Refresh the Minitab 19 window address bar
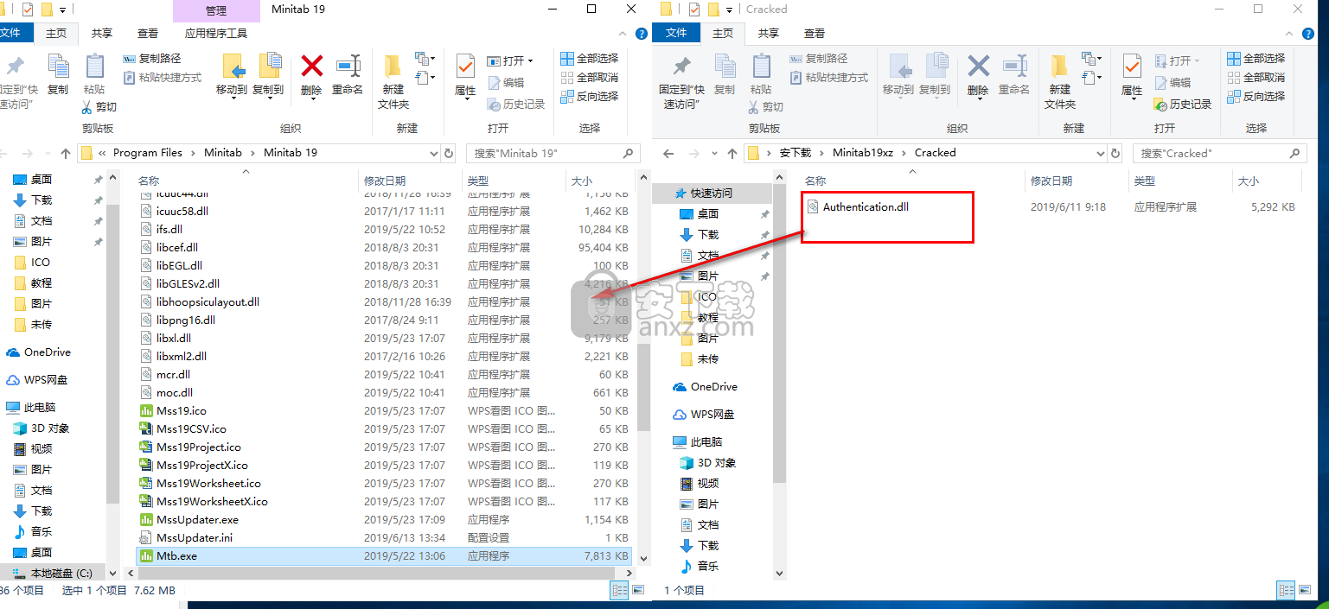Image resolution: width=1329 pixels, height=609 pixels. click(449, 153)
